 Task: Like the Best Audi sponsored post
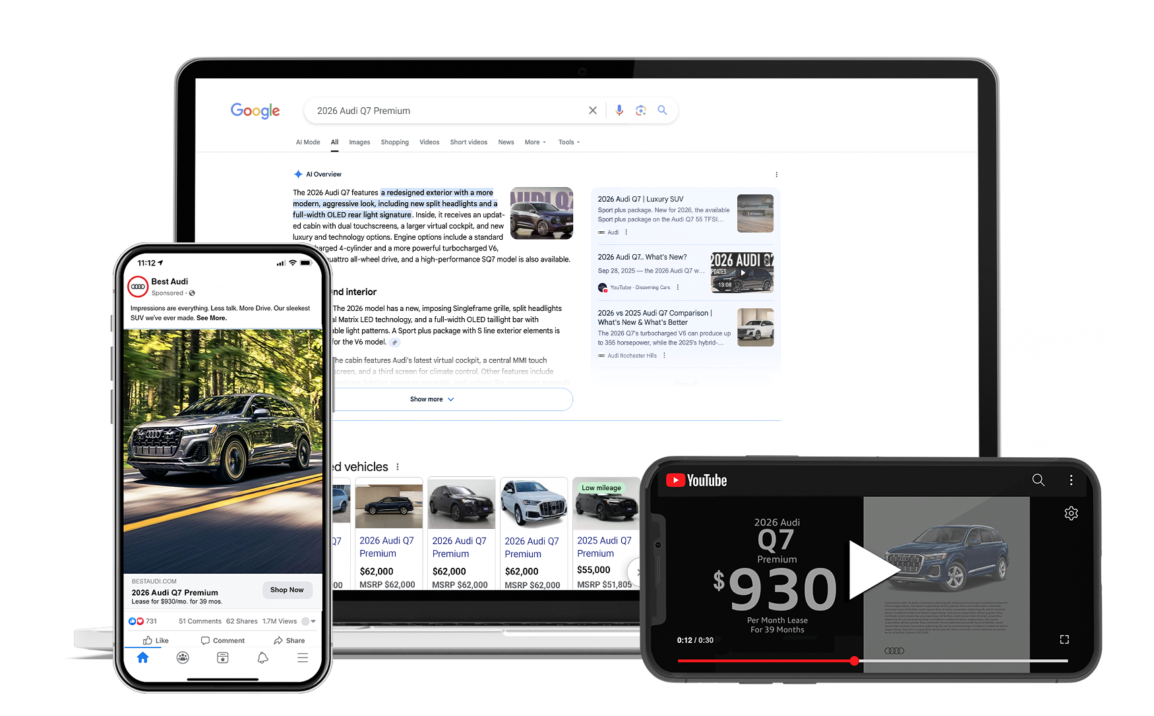(156, 640)
